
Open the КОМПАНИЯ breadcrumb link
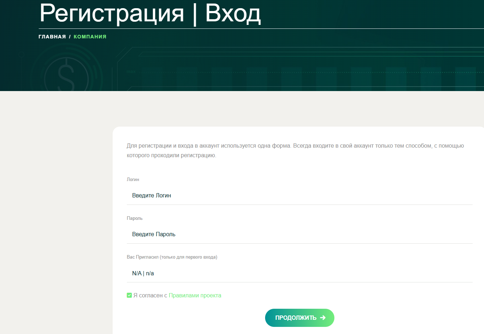click(90, 37)
